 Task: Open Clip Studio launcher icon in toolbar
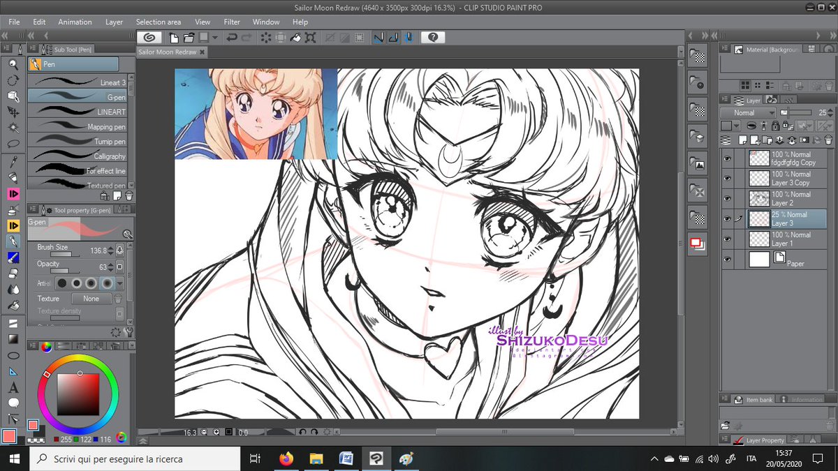pyautogui.click(x=150, y=38)
